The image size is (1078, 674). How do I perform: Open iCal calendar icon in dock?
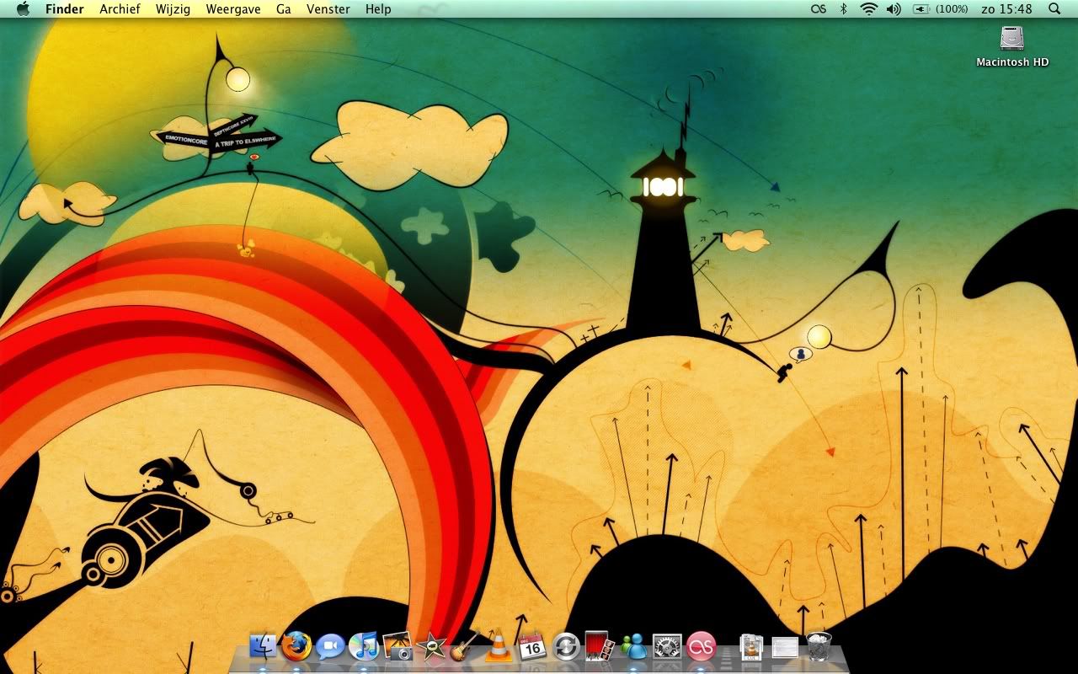(x=532, y=646)
